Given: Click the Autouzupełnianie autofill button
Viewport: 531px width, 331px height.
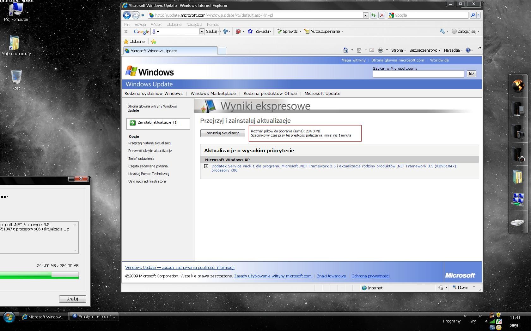Looking at the screenshot, I should [322, 31].
